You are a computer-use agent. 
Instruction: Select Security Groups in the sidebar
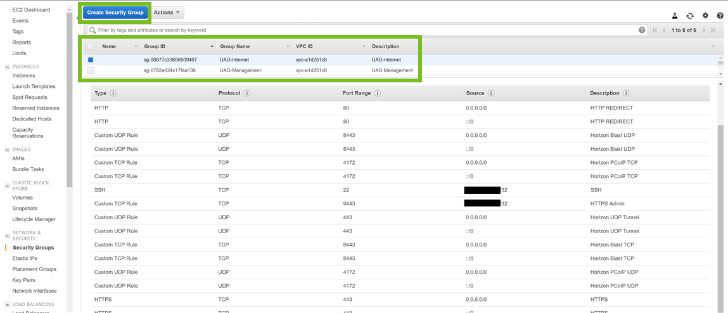[33, 248]
